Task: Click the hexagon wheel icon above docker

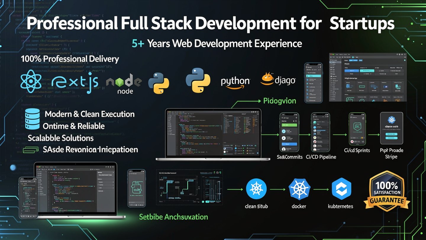Action: pos(299,189)
